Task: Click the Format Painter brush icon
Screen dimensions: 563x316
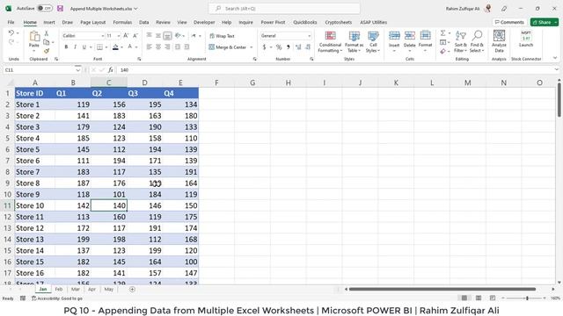Action: tap(47, 51)
